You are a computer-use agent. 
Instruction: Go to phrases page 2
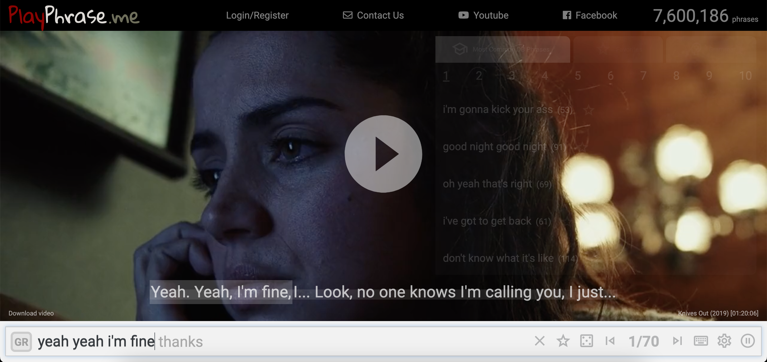pyautogui.click(x=479, y=76)
